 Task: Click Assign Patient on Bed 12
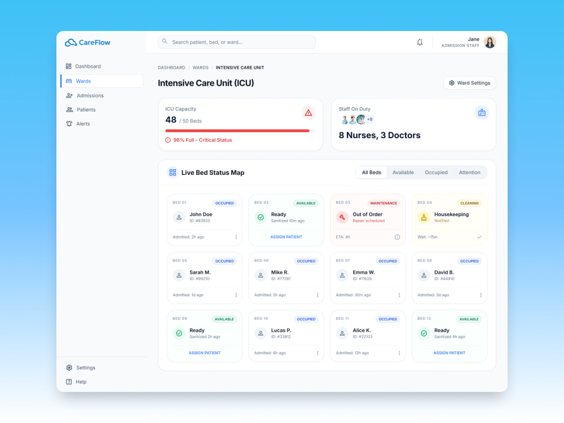pyautogui.click(x=450, y=353)
